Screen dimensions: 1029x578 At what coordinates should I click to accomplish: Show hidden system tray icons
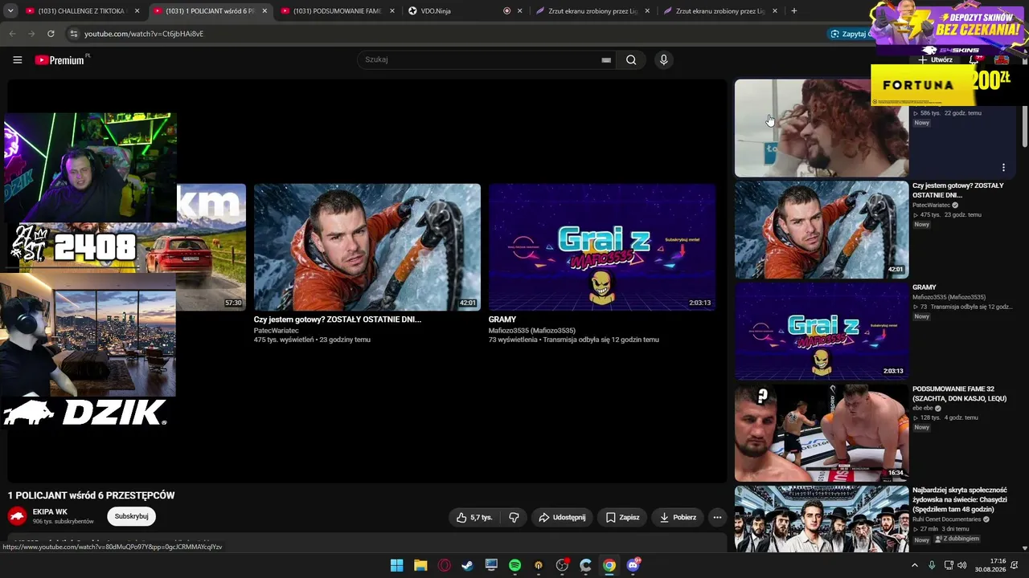coord(914,565)
